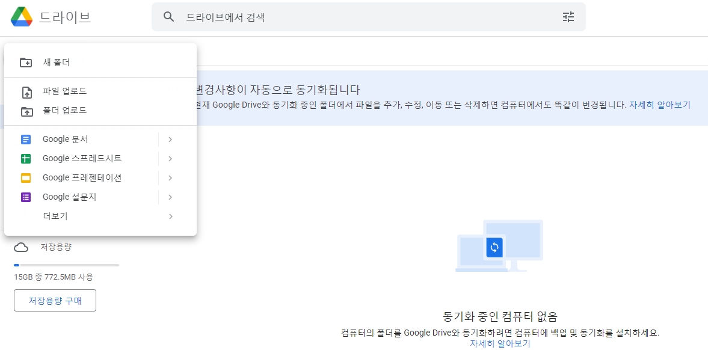Viewport: 708px width, 350px height.
Task: Click the blue Google Docs icon
Action: click(x=26, y=140)
